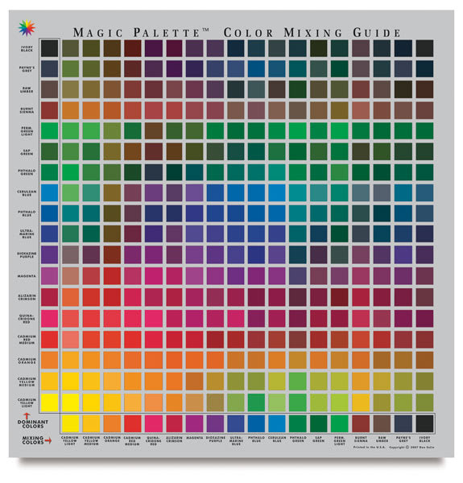Select the Cadmium Yellow Light dominant column swatch
The width and height of the screenshot is (463, 483).
pos(49,402)
